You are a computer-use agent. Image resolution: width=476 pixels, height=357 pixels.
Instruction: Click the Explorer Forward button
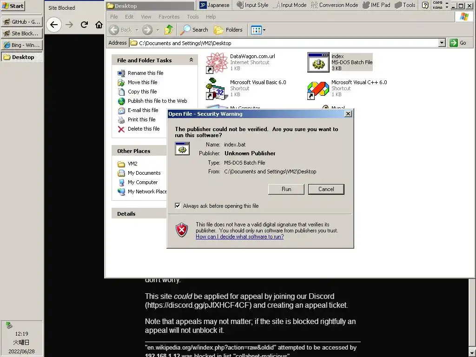(x=147, y=30)
